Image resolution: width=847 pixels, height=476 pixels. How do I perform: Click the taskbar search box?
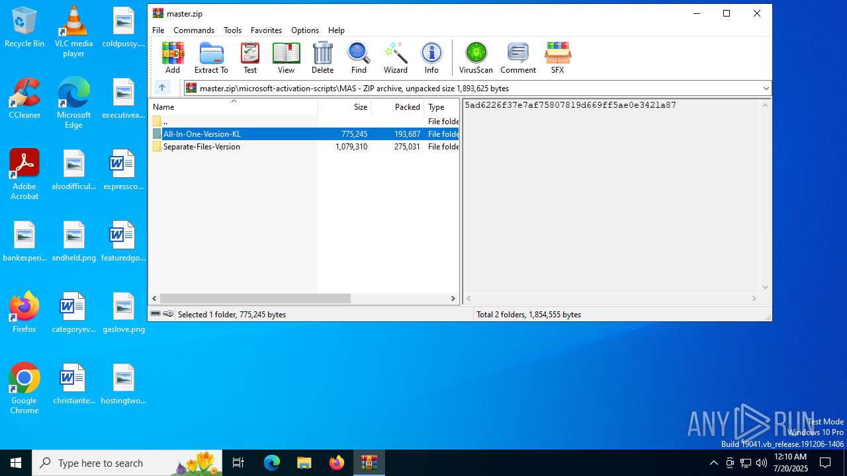tap(128, 463)
